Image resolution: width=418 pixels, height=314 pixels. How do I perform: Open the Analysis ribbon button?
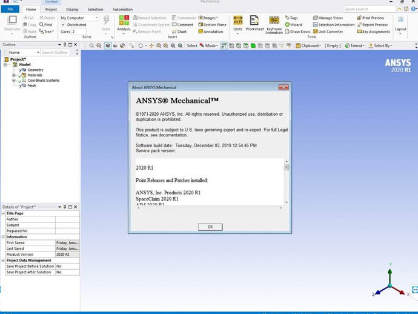(124, 24)
